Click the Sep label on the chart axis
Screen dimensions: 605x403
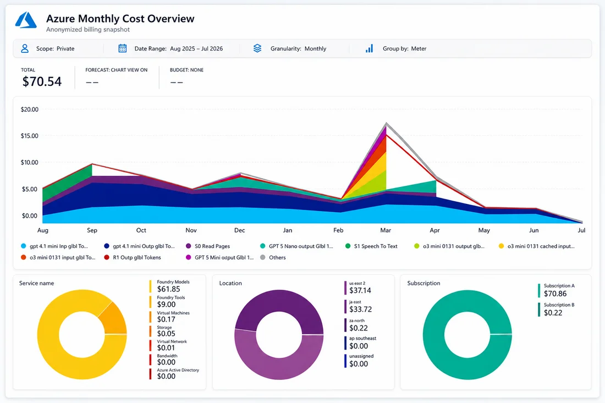click(92, 230)
